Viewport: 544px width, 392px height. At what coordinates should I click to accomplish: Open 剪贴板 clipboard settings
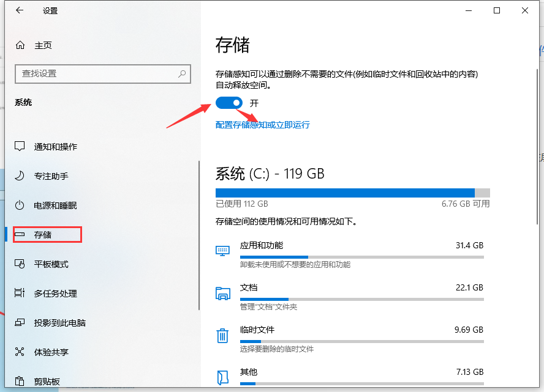(x=47, y=382)
